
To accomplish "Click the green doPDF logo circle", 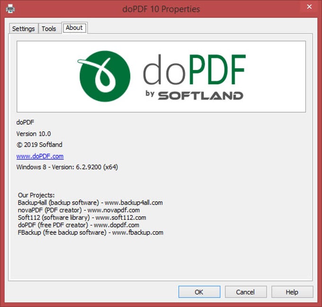I will point(105,76).
